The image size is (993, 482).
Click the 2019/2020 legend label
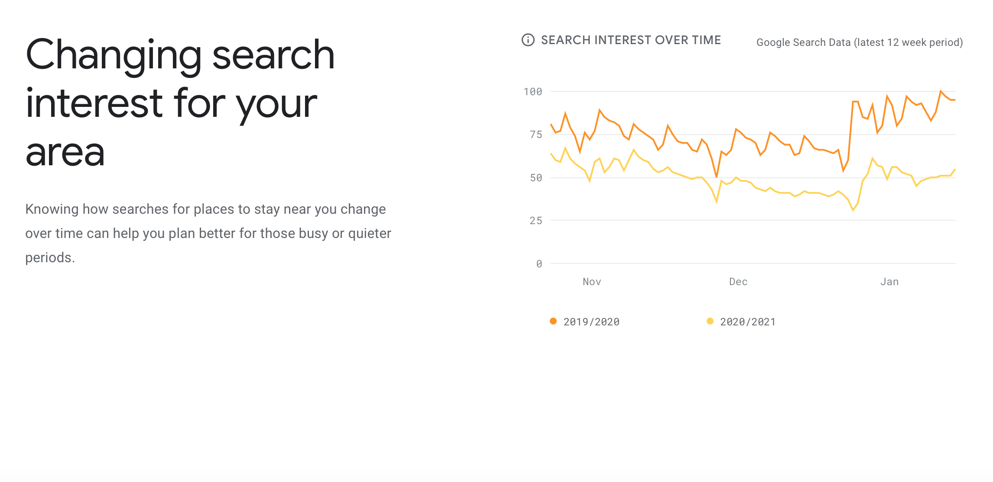pos(591,321)
